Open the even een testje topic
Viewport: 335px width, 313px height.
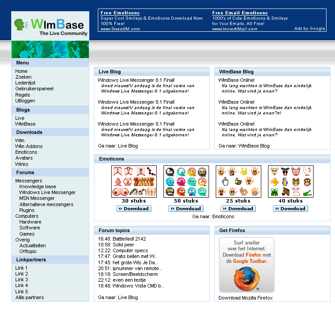click(x=122, y=280)
